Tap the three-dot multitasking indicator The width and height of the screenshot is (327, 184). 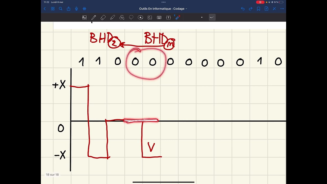click(163, 2)
